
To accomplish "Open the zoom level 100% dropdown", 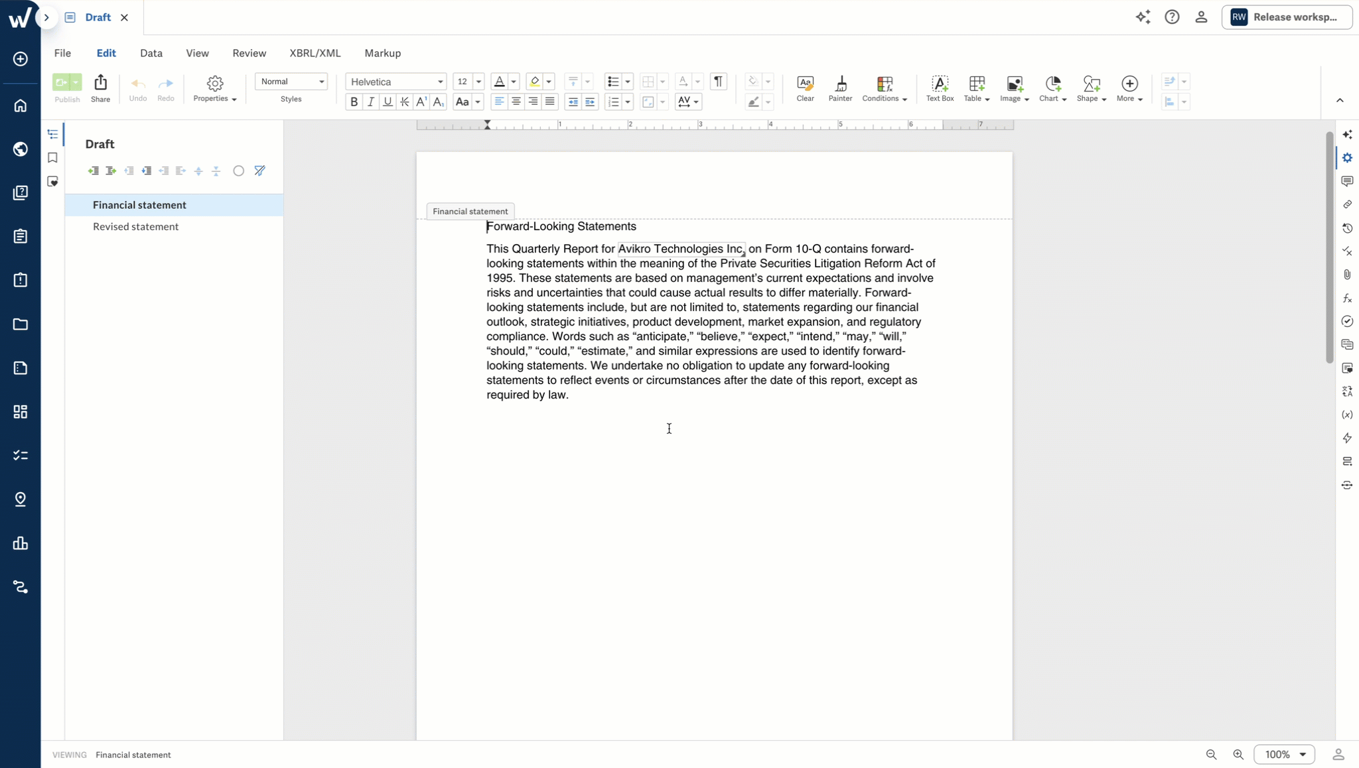I will point(1284,754).
